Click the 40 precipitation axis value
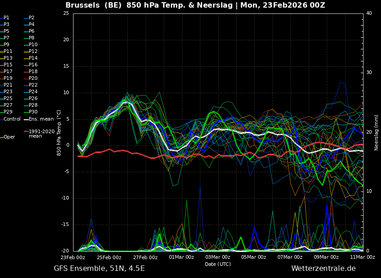Viewport: 381px width, 278px height. pyautogui.click(x=369, y=13)
